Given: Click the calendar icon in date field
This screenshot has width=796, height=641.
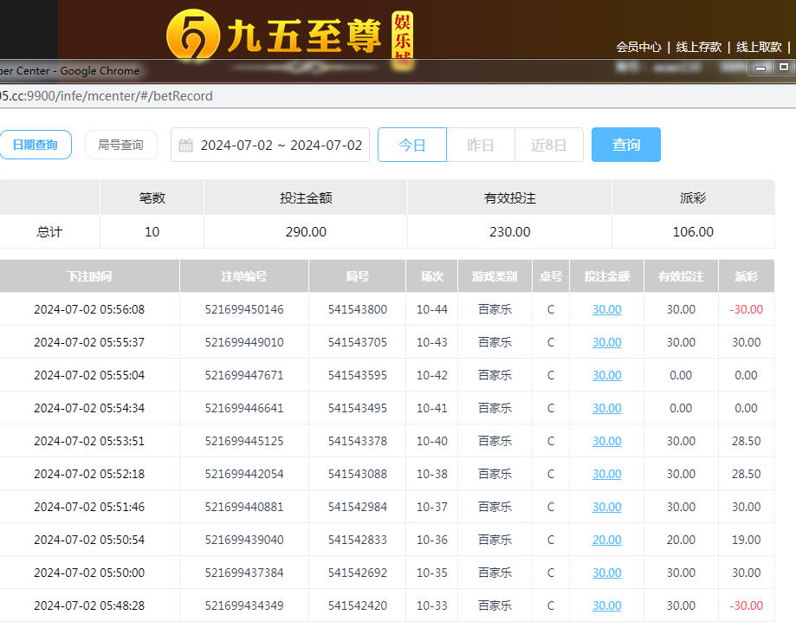Looking at the screenshot, I should pos(185,146).
